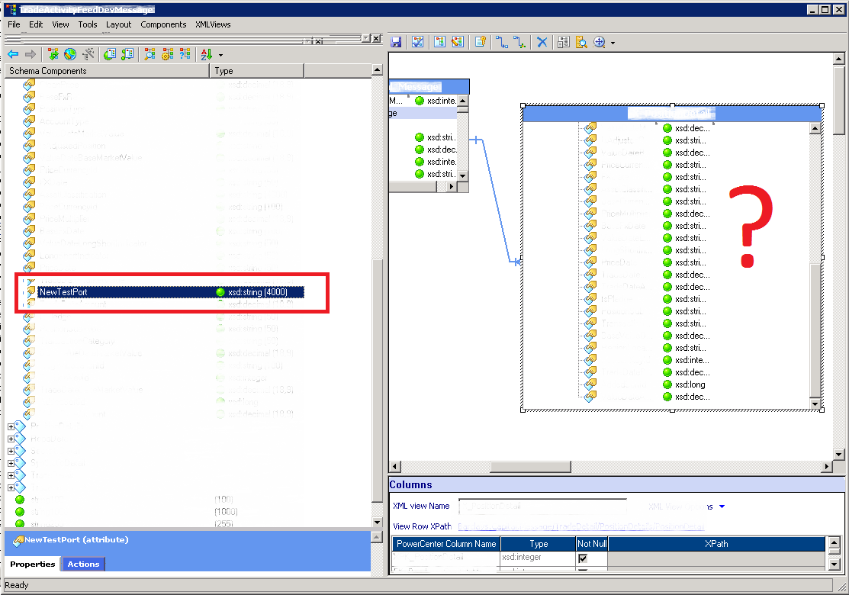Select the pan crosshair navigation icon

pyautogui.click(x=600, y=42)
